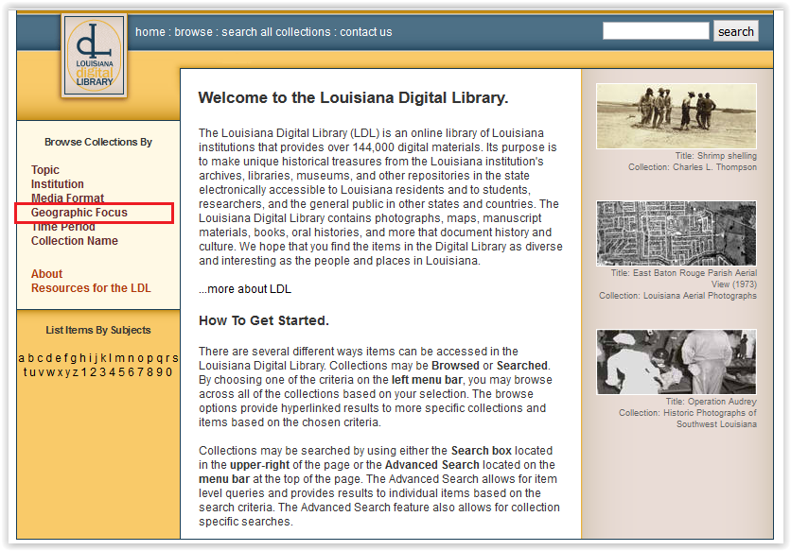Click 'Title: Operation Audrey' caption text
The height and width of the screenshot is (551, 791).
pos(711,402)
